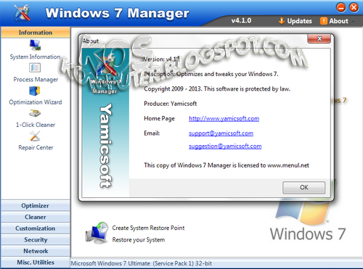This screenshot has width=363, height=269.
Task: Open the Misc. Utilities section
Action: point(36,262)
